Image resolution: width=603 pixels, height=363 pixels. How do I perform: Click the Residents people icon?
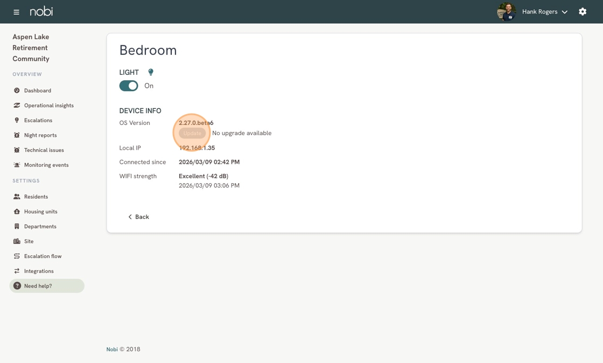(x=17, y=197)
